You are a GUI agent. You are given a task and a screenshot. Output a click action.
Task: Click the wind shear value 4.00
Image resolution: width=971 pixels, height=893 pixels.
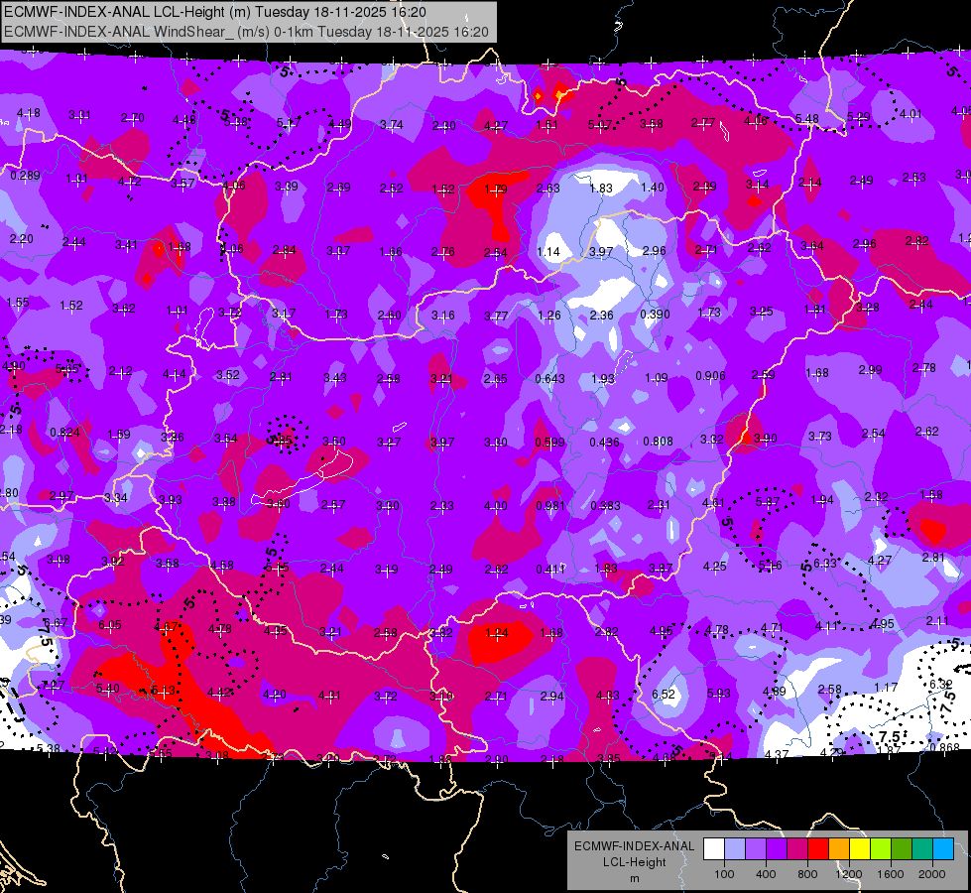pos(495,506)
